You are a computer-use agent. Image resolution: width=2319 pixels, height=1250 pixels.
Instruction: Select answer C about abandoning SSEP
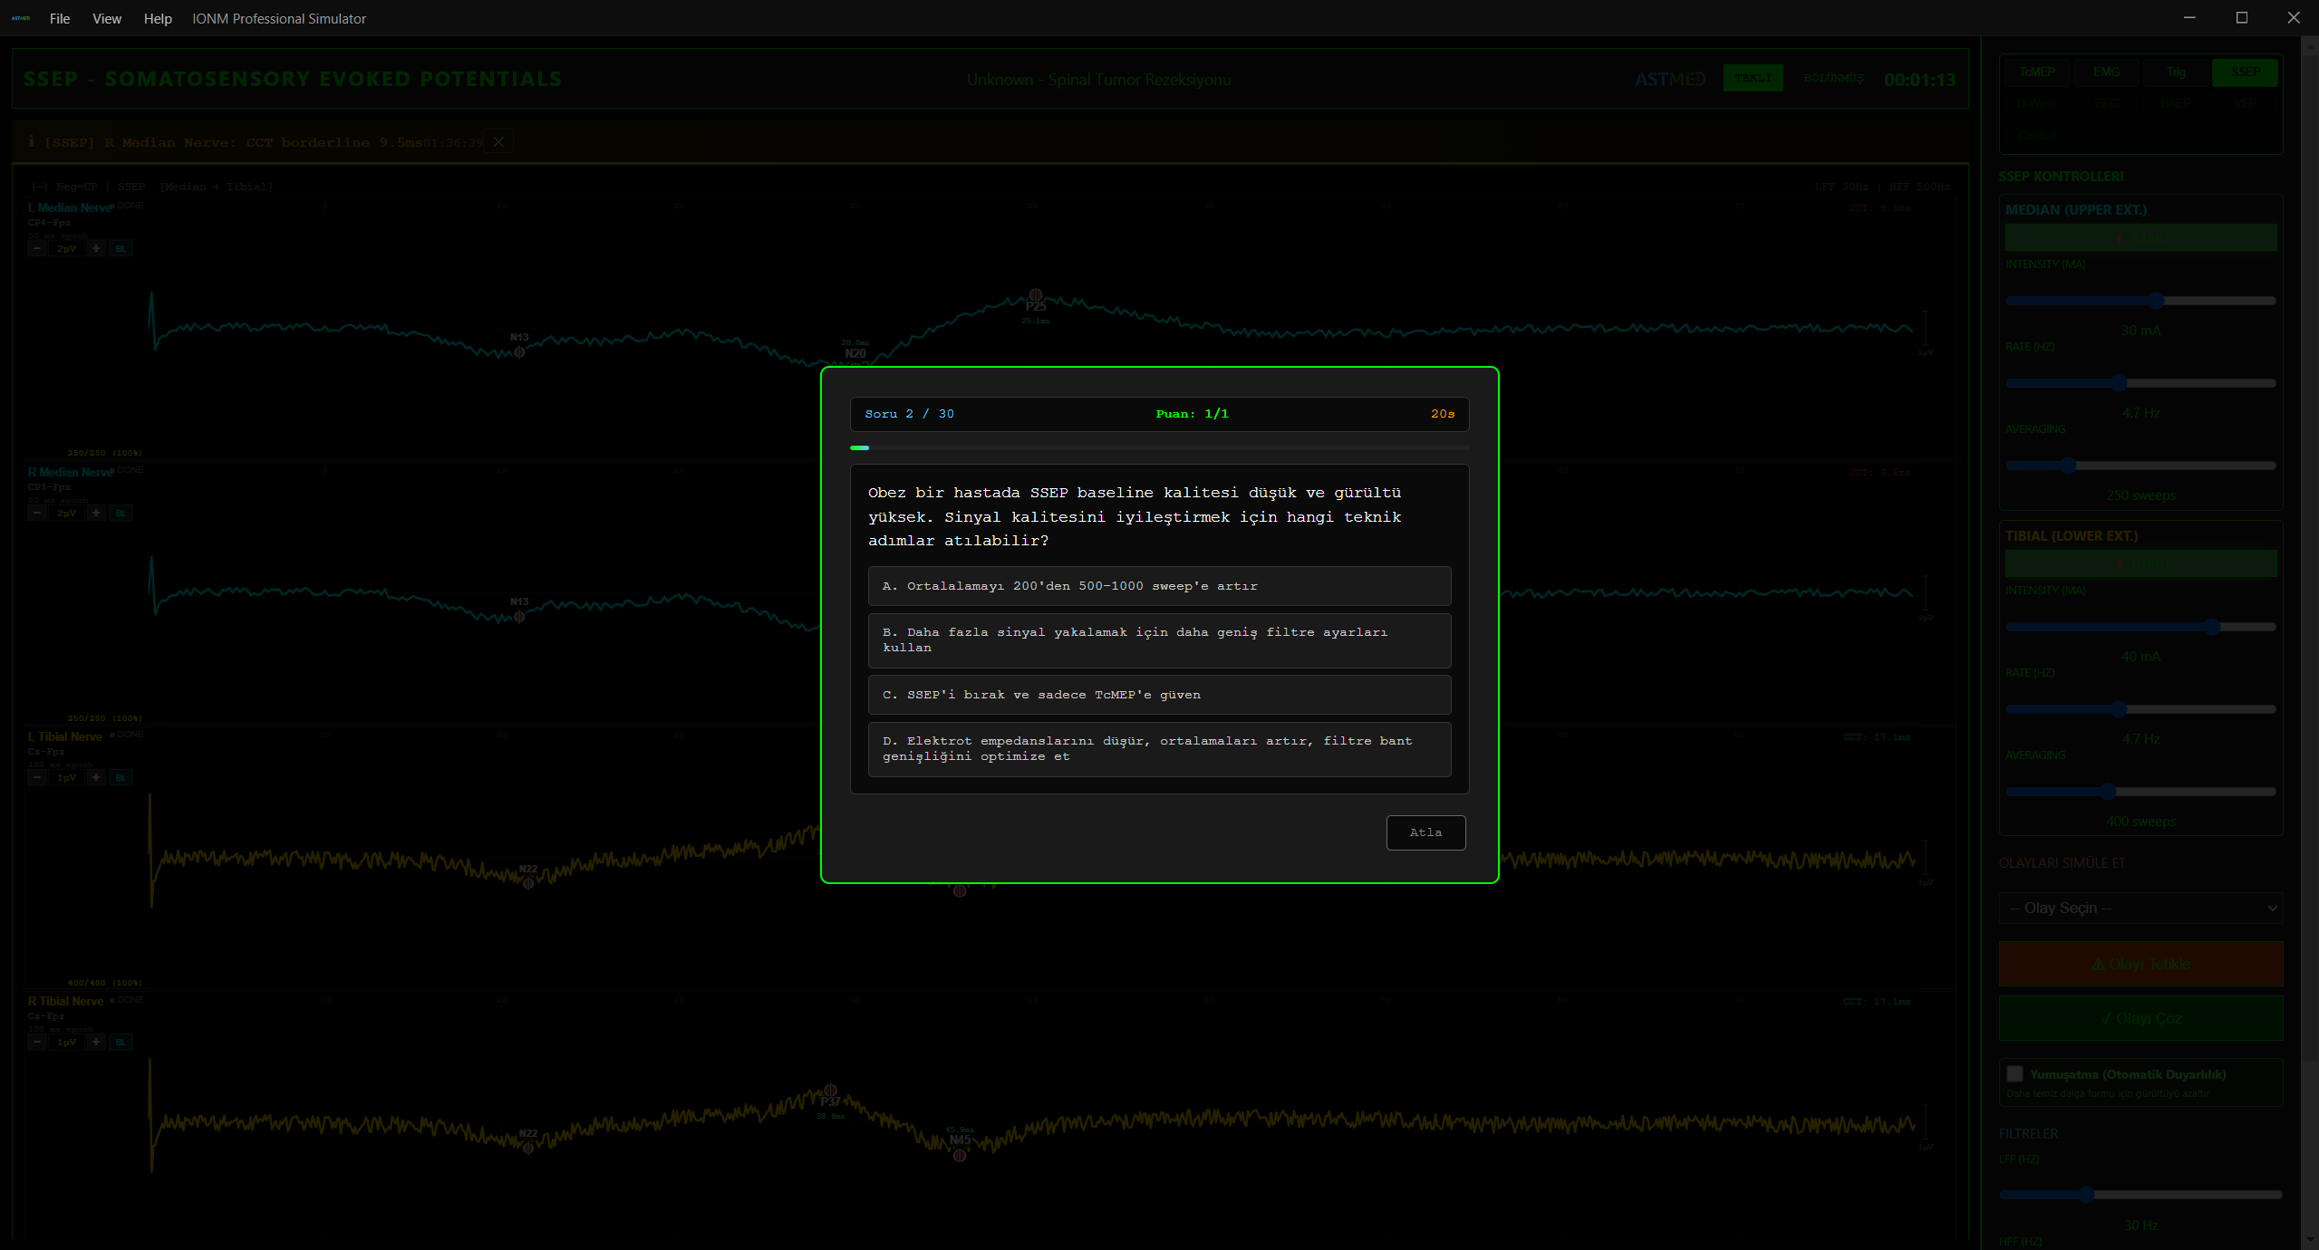click(1159, 695)
